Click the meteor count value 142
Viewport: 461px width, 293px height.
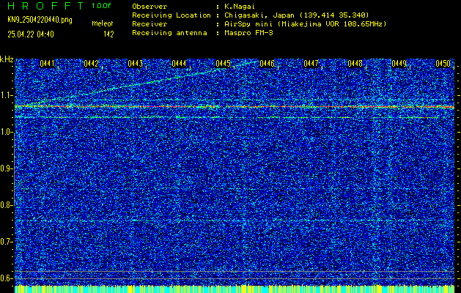[x=108, y=34]
